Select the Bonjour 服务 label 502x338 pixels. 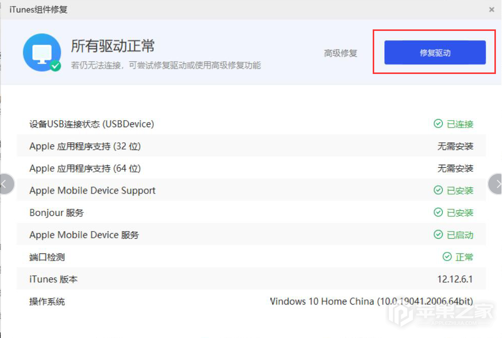56,212
